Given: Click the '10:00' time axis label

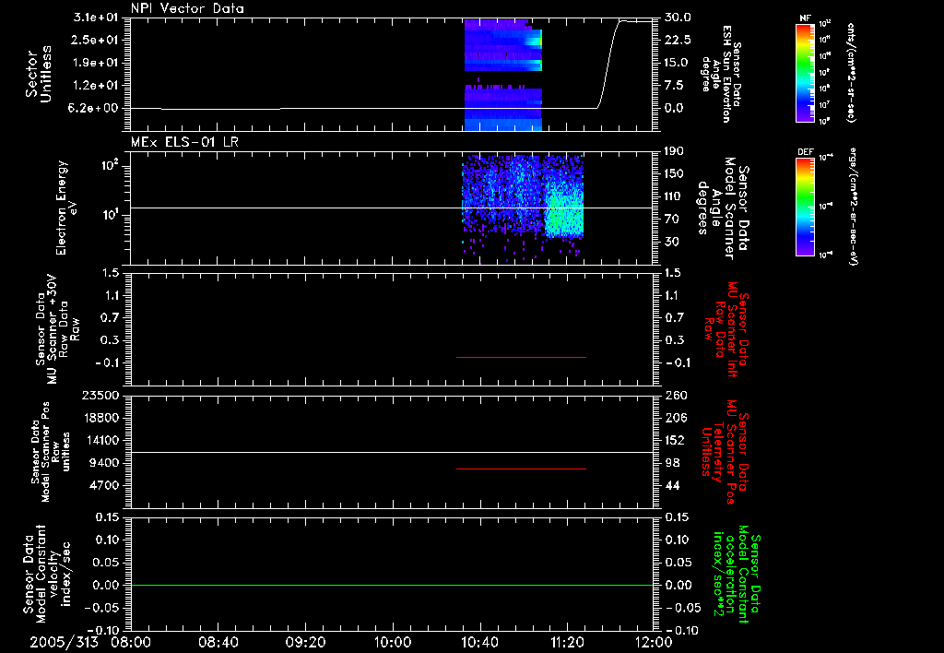Looking at the screenshot, I should (393, 642).
